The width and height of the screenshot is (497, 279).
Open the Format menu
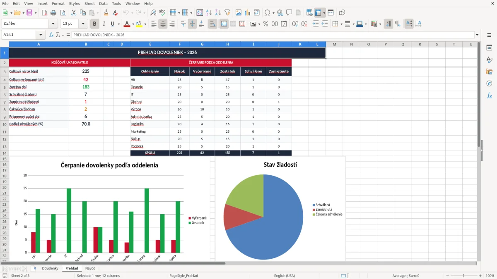point(58,3)
